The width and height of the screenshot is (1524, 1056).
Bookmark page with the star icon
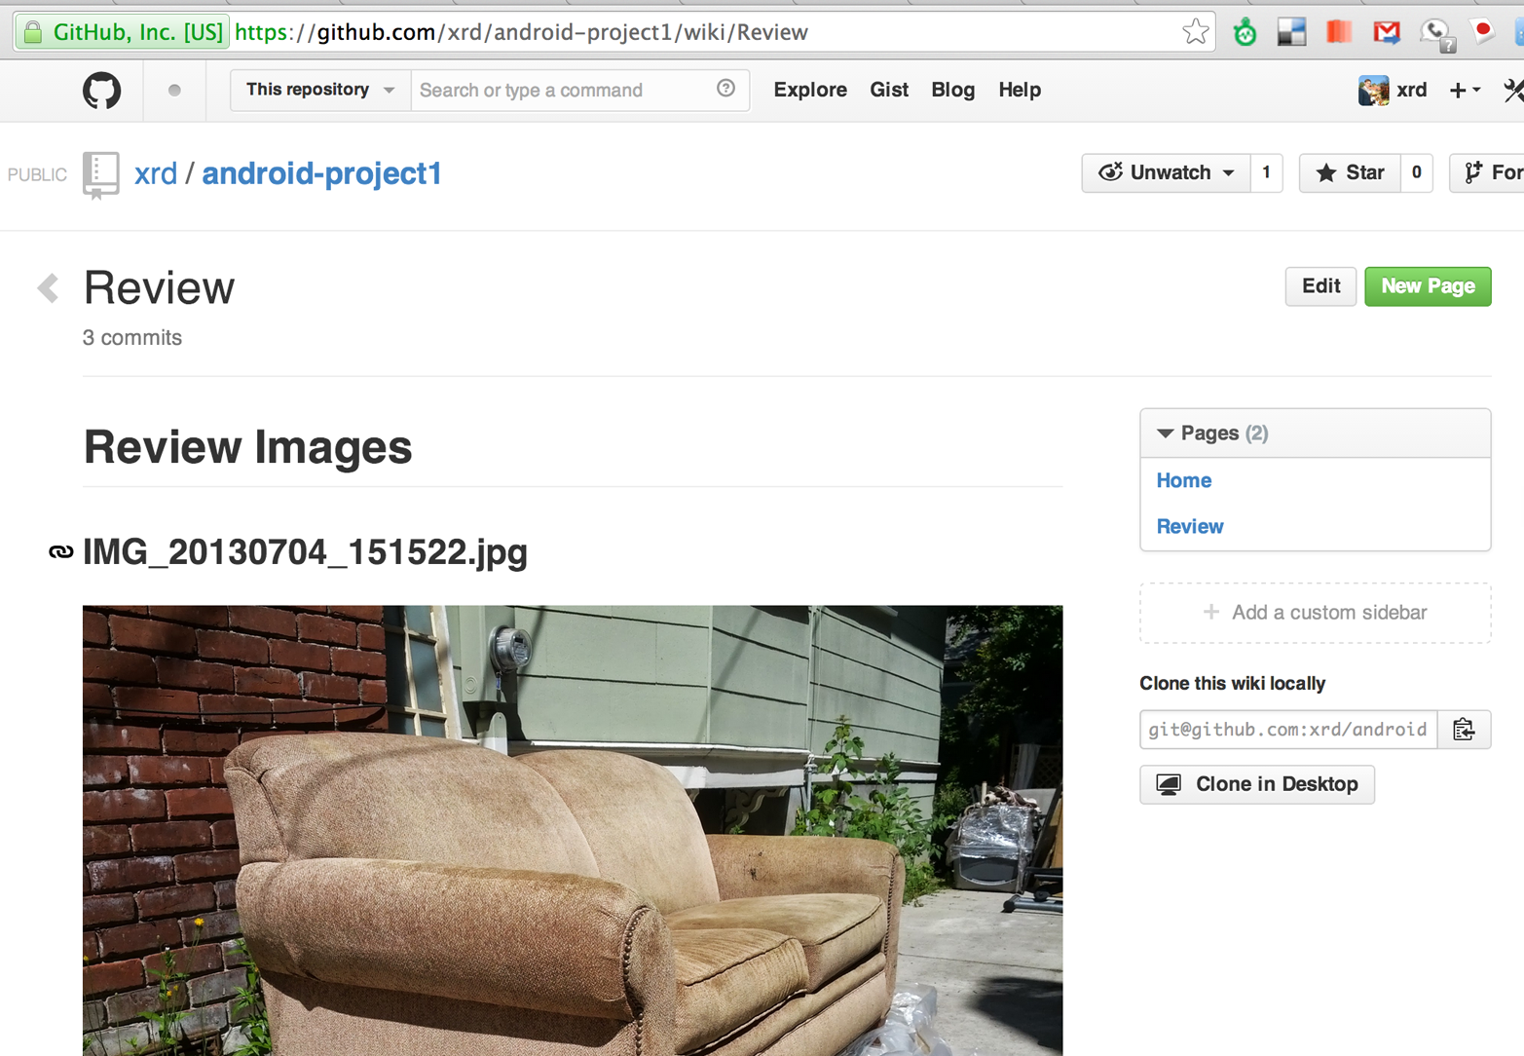tap(1195, 32)
